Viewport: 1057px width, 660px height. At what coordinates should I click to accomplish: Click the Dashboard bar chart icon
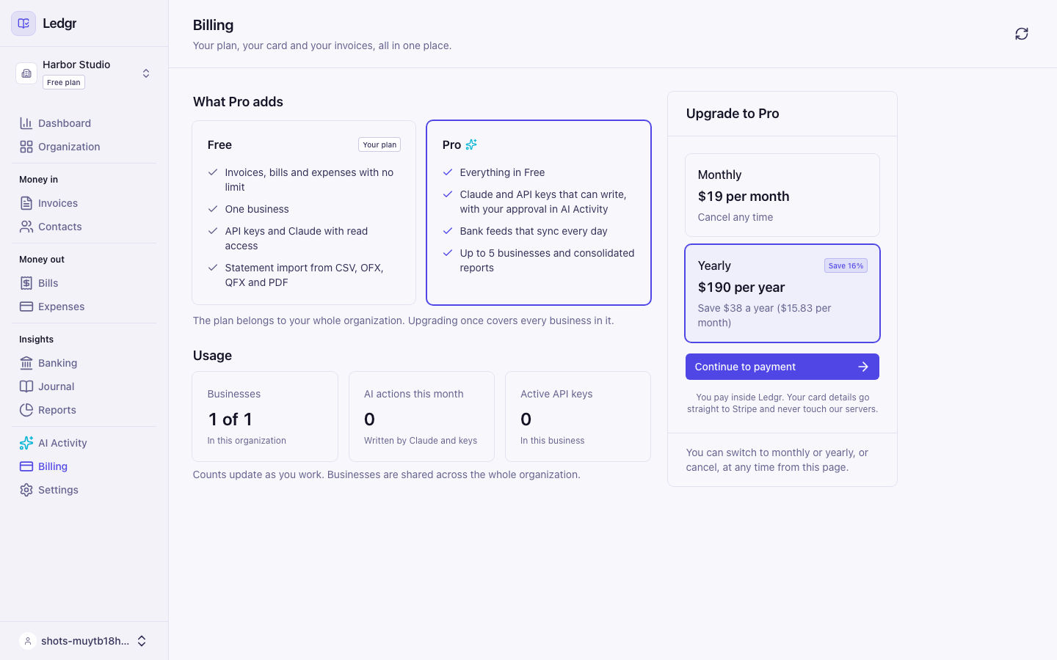(x=26, y=123)
